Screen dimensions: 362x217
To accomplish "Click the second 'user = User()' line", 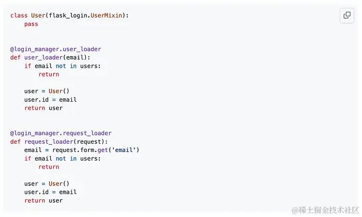I will click(47, 183).
